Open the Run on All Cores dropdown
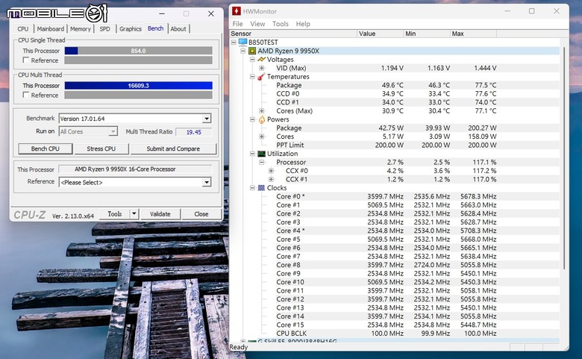582x359 pixels. (113, 132)
